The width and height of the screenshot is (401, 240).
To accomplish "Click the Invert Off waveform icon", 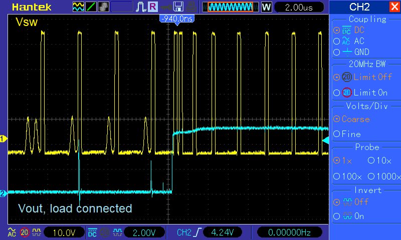I will click(x=347, y=202).
